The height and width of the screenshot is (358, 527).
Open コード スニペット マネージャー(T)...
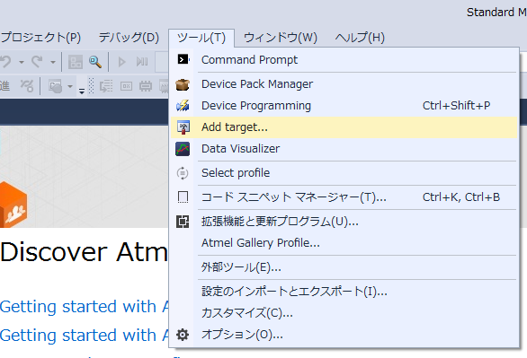click(344, 197)
